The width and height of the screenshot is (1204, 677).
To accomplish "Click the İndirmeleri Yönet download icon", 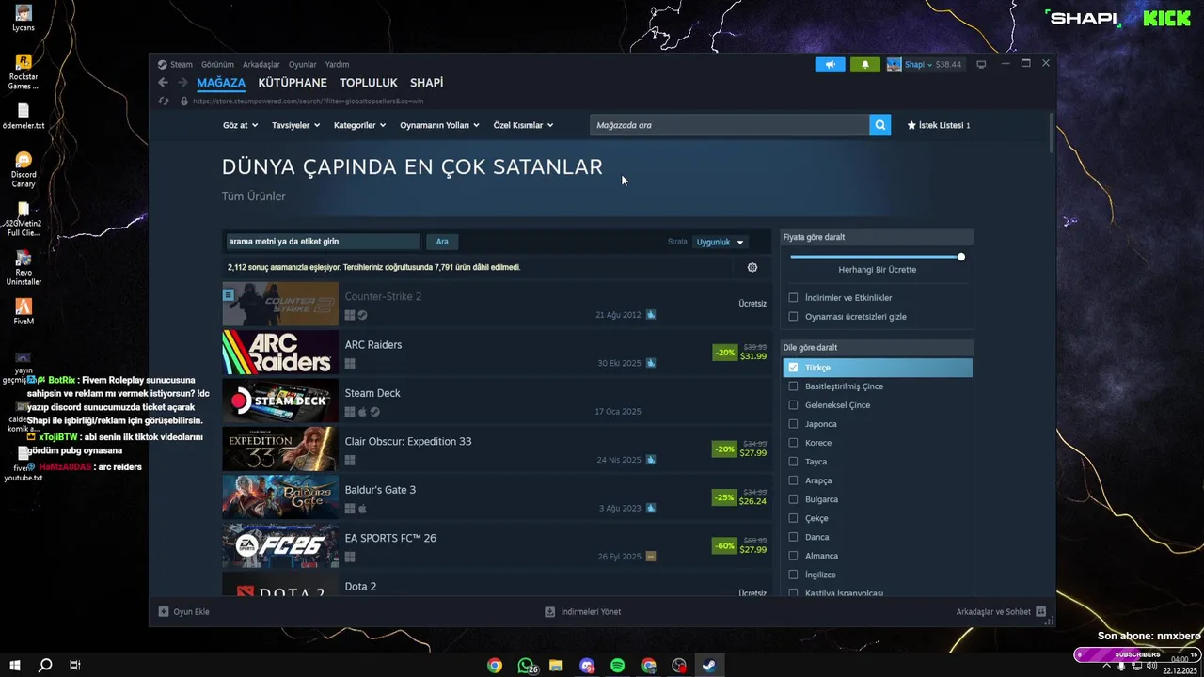I will 550,611.
